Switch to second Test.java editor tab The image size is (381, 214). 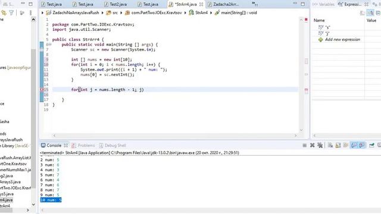[x=83, y=4]
